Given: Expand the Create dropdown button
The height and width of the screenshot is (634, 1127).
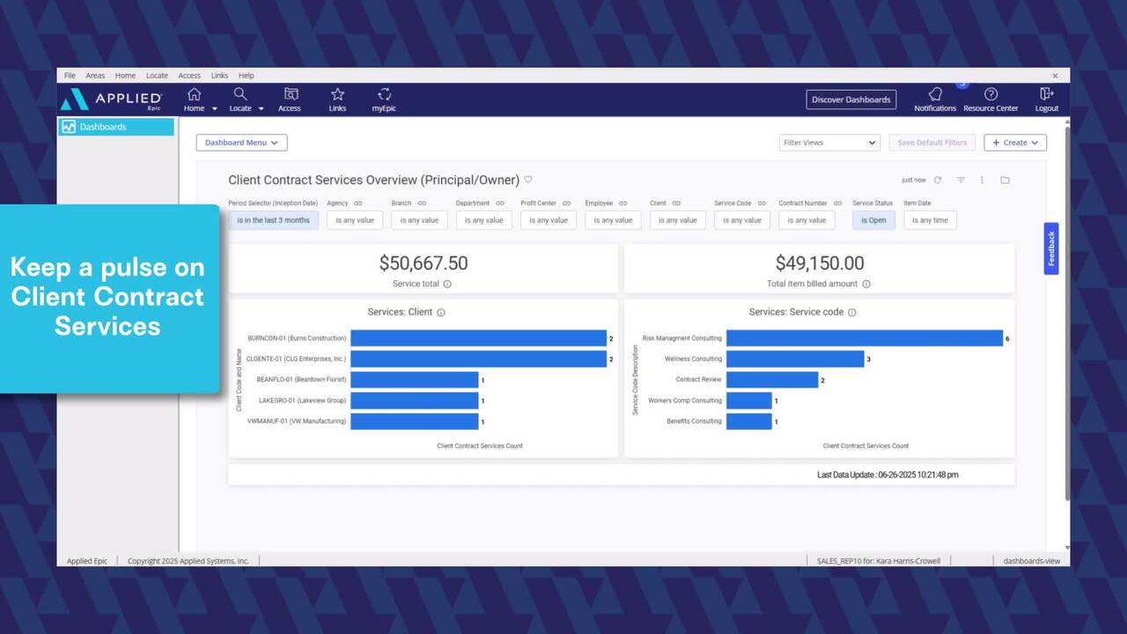Looking at the screenshot, I should [1014, 143].
